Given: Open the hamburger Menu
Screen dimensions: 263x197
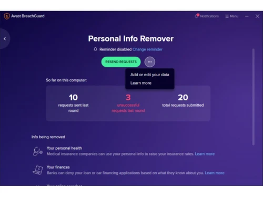Looking at the screenshot, I should point(231,16).
